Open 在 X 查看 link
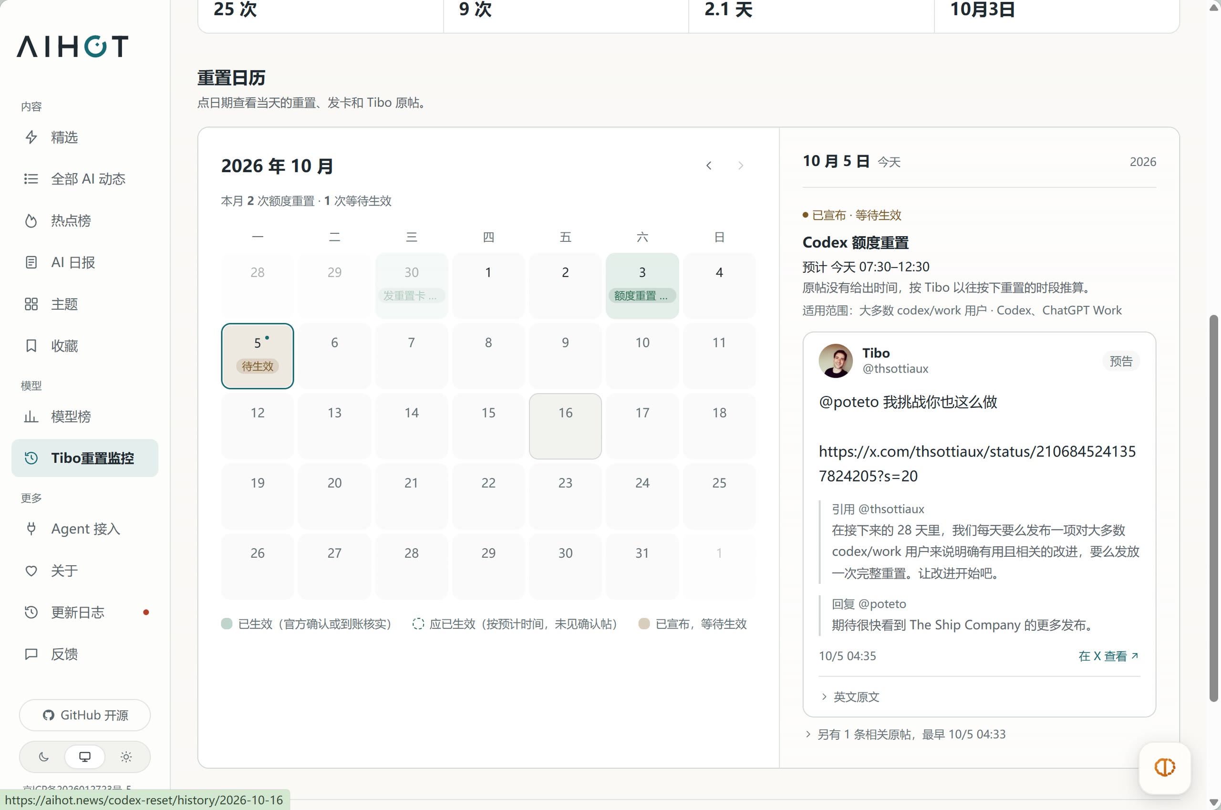 pos(1108,656)
